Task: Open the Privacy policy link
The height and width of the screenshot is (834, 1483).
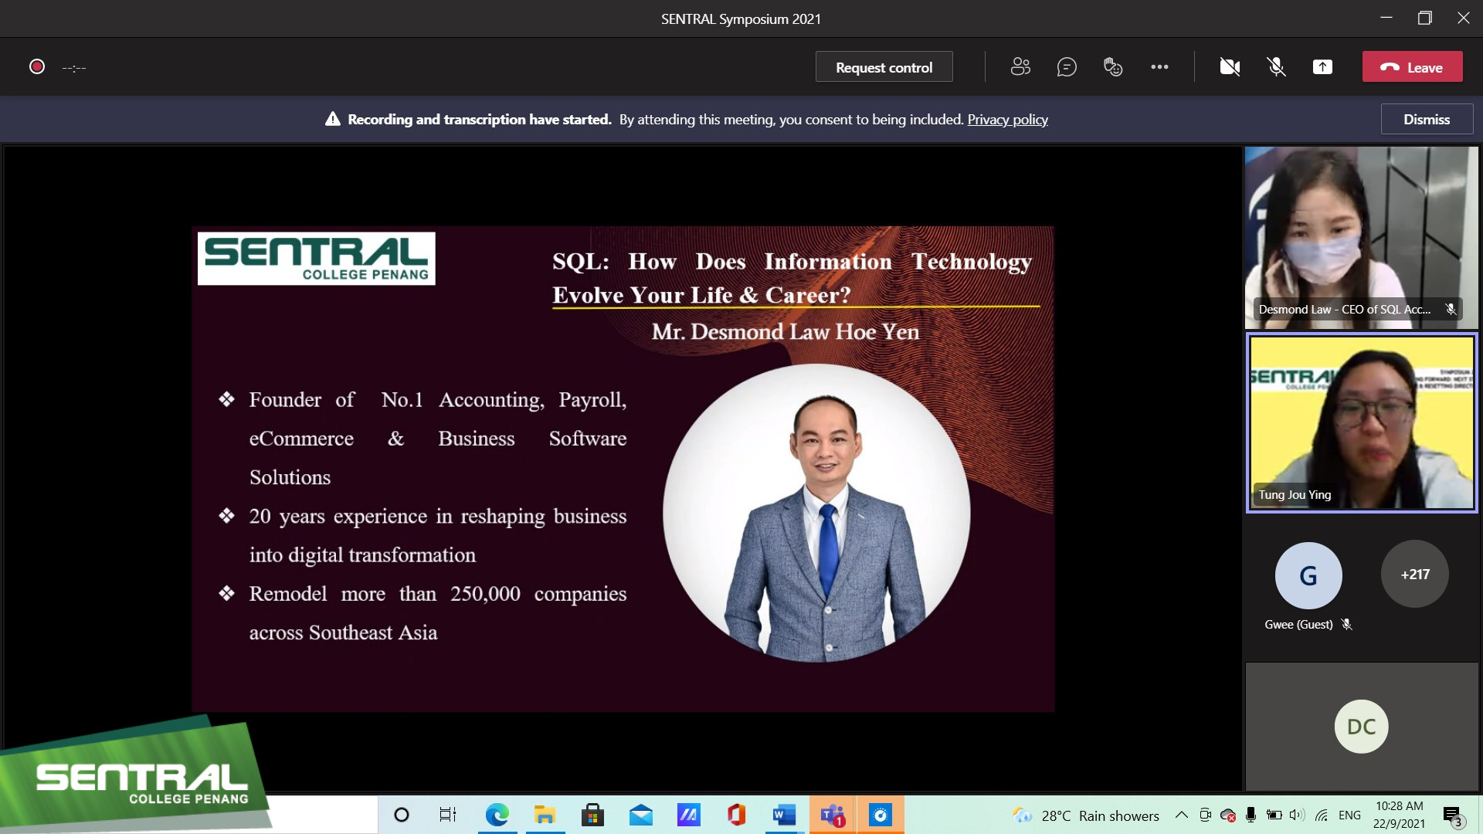Action: 1007,120
